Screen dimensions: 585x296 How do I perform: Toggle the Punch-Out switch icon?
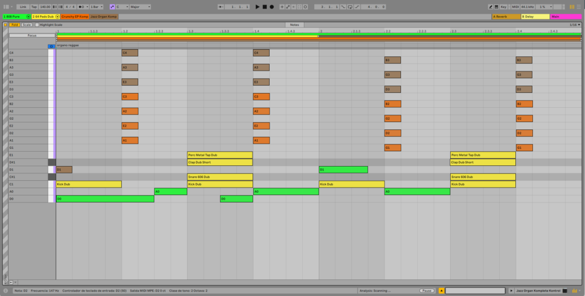pyautogui.click(x=357, y=7)
